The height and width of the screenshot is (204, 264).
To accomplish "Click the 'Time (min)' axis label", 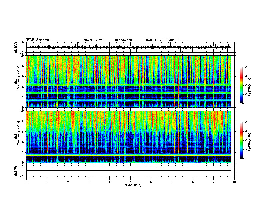I will pyautogui.click(x=133, y=185).
